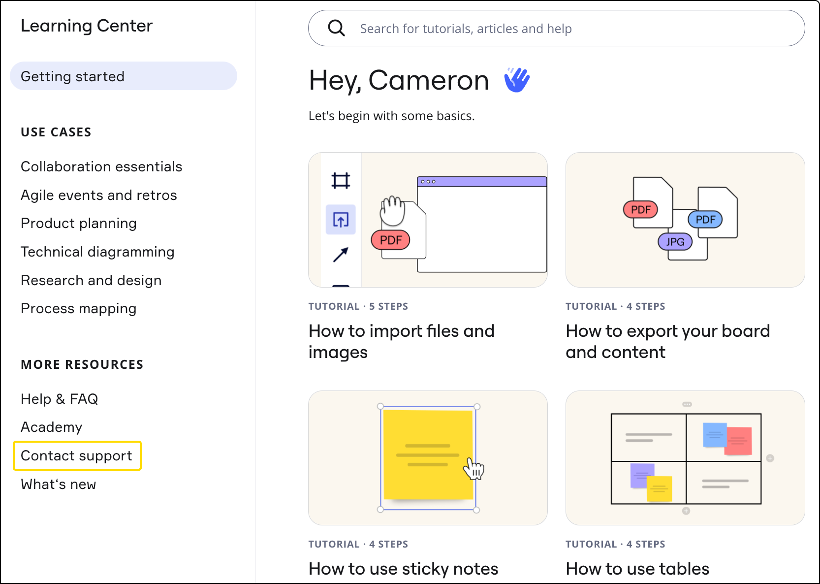Click the waving hand emoji icon
Screen dimensions: 820x584
[516, 80]
